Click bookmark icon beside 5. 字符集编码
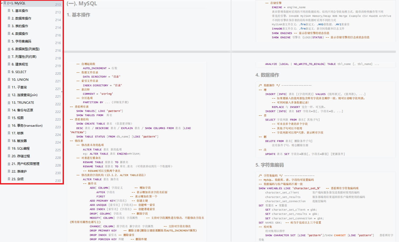 pos(9,41)
